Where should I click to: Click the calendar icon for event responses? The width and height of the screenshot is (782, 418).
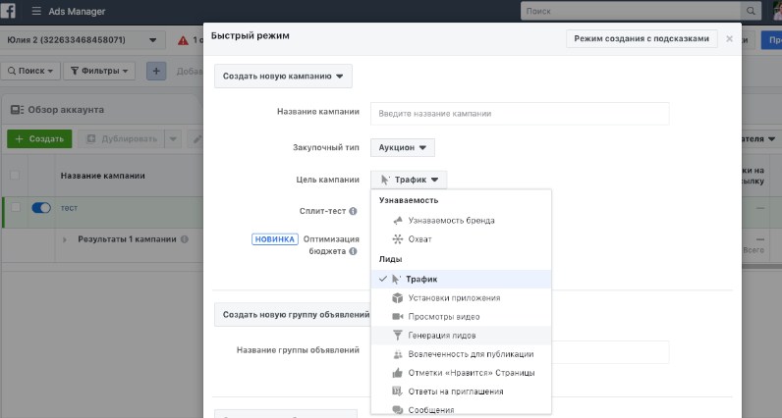pos(398,392)
